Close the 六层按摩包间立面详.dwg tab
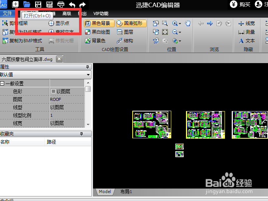 (x=59, y=59)
